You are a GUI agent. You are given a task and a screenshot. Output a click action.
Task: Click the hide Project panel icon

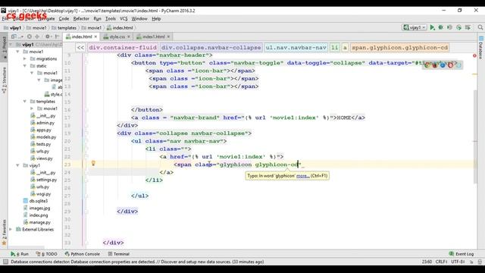pos(57,36)
